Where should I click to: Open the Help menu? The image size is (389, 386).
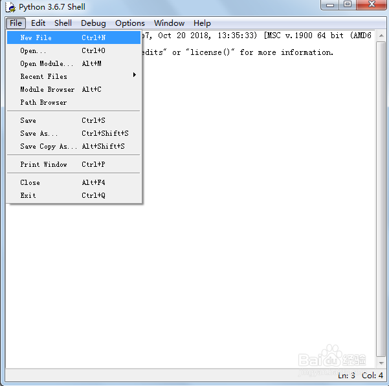coord(202,23)
